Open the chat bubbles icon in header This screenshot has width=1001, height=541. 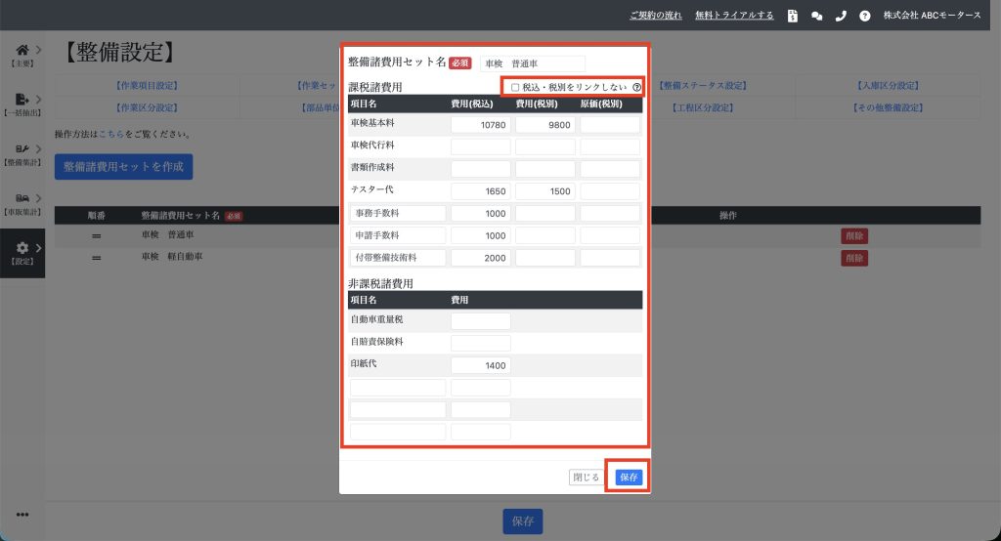click(817, 16)
